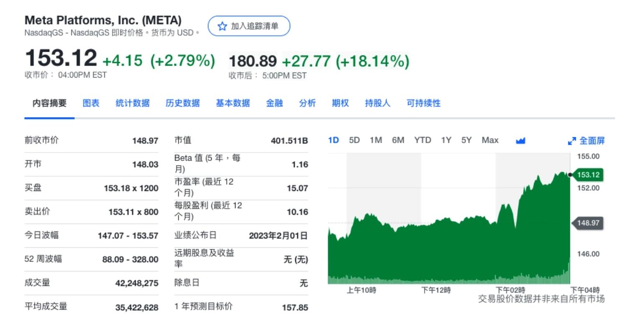The height and width of the screenshot is (319, 620).
Task: Click the 全面屏 expand arrows icon
Action: [x=572, y=141]
